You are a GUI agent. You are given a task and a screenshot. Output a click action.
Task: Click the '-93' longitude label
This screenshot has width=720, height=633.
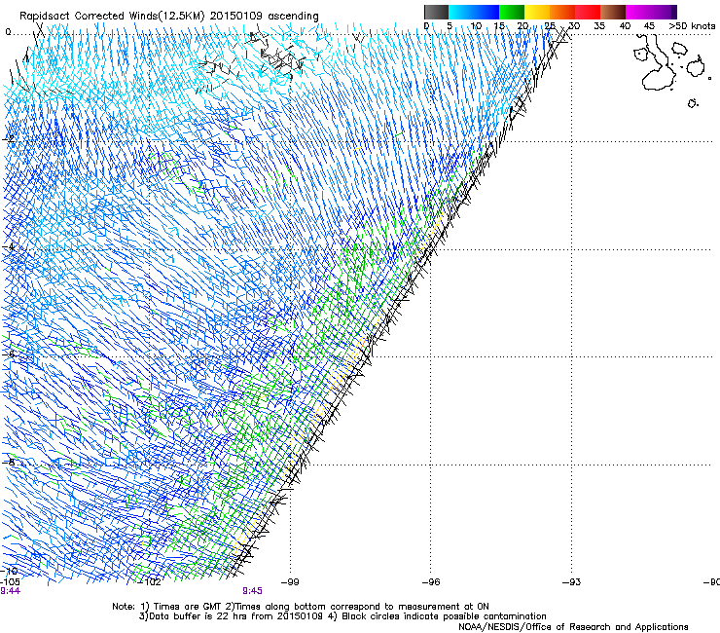tap(571, 582)
